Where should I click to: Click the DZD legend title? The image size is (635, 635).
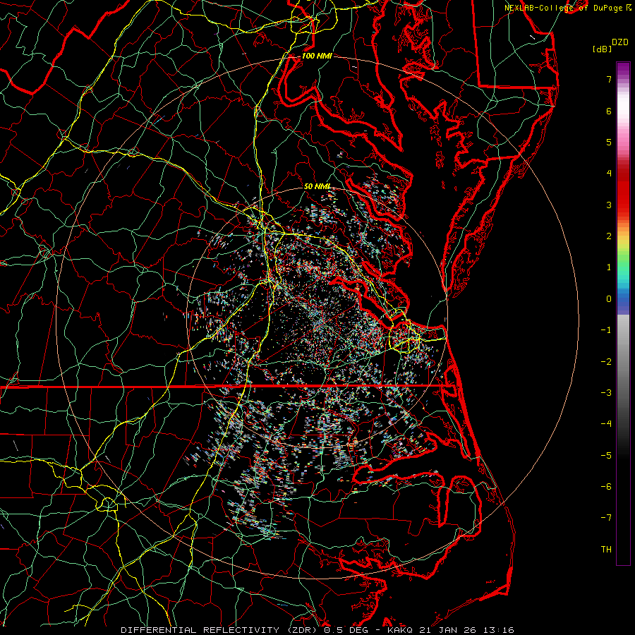click(620, 42)
